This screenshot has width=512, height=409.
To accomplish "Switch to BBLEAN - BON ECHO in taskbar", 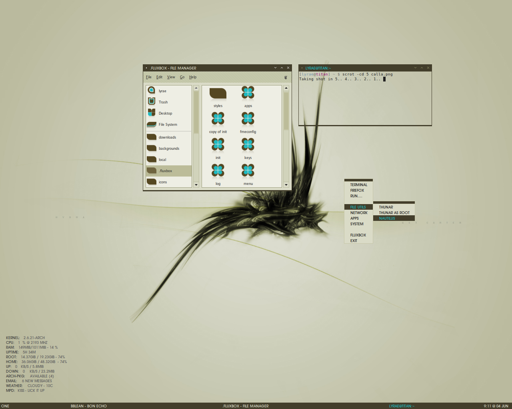I will [x=89, y=406].
